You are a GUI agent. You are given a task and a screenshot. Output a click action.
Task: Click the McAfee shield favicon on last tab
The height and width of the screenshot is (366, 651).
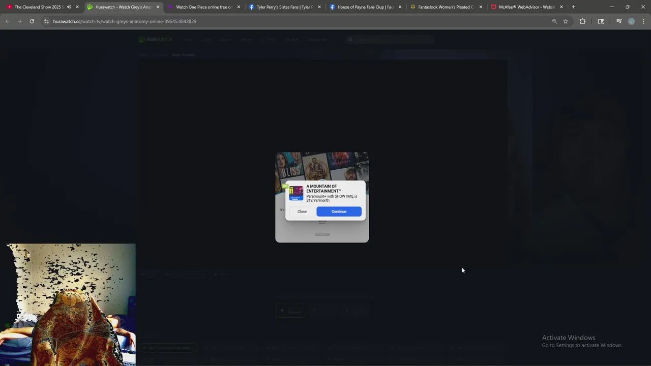[x=493, y=7]
